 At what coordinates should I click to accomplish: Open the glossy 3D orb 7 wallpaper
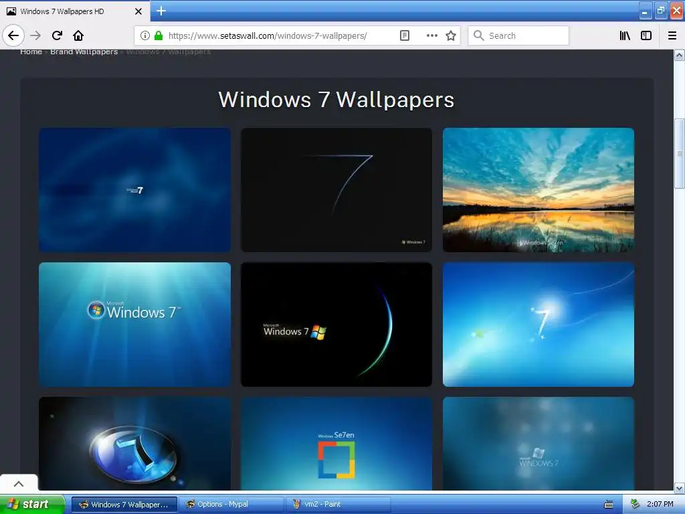[134, 444]
